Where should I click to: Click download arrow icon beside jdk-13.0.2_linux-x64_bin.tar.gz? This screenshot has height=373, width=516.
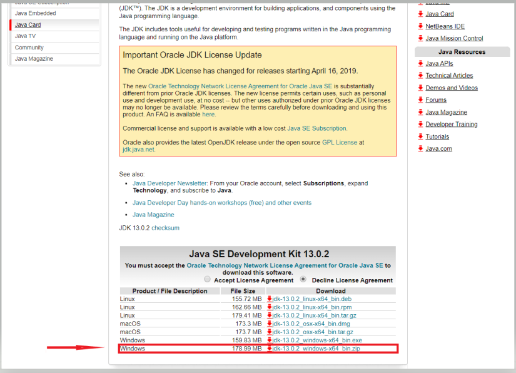click(x=269, y=315)
